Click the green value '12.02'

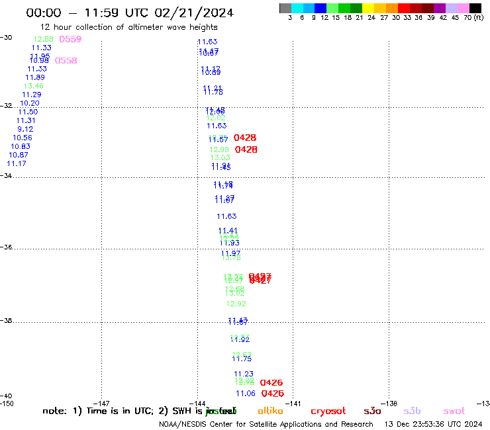coord(216,118)
